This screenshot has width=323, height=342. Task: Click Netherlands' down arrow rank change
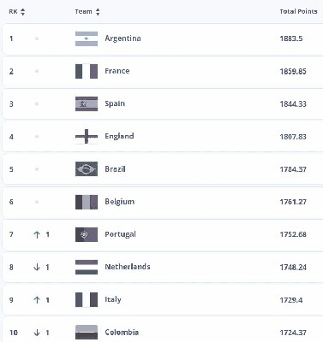[37, 267]
